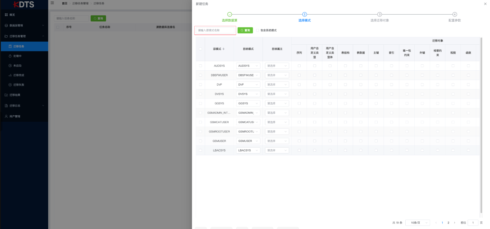Click the dialog's vertical scrollbar
The height and width of the screenshot is (229, 490).
481,126
